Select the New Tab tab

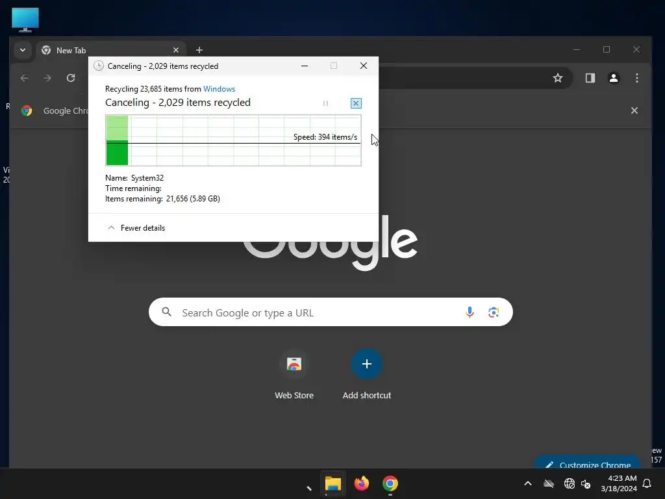click(x=110, y=50)
